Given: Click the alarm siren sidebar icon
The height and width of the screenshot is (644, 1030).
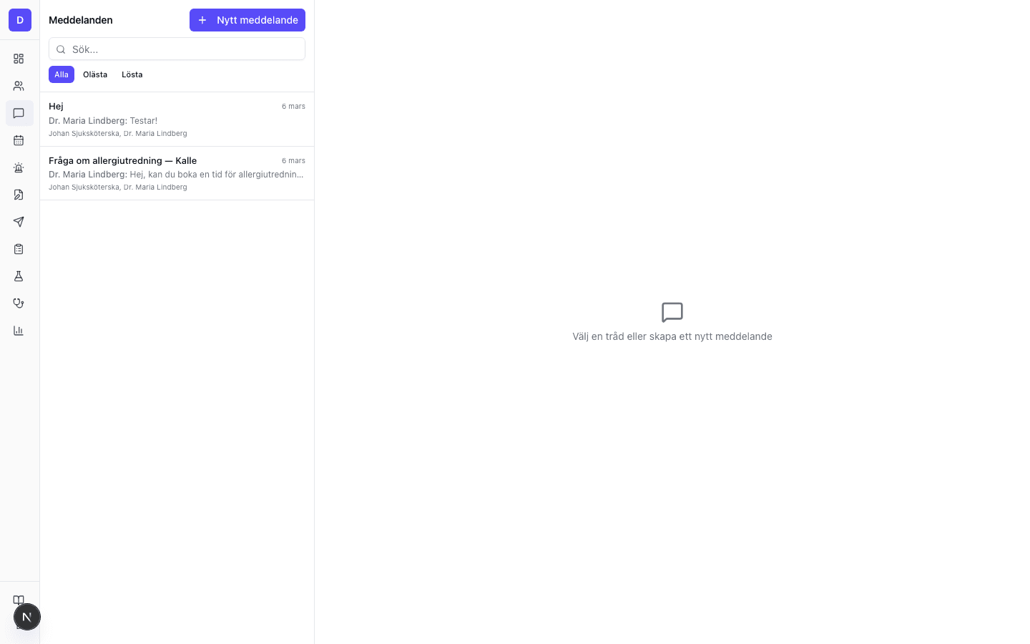Looking at the screenshot, I should pyautogui.click(x=19, y=167).
